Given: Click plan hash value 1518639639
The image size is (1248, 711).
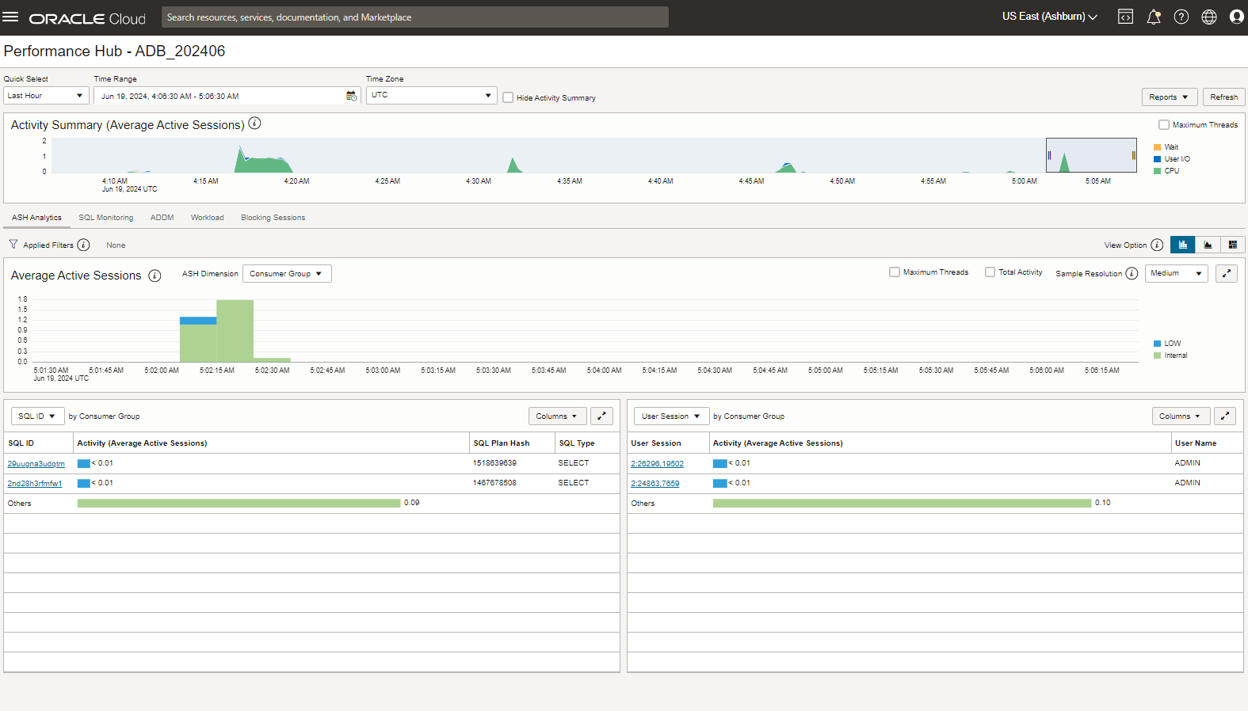Looking at the screenshot, I should pos(494,463).
